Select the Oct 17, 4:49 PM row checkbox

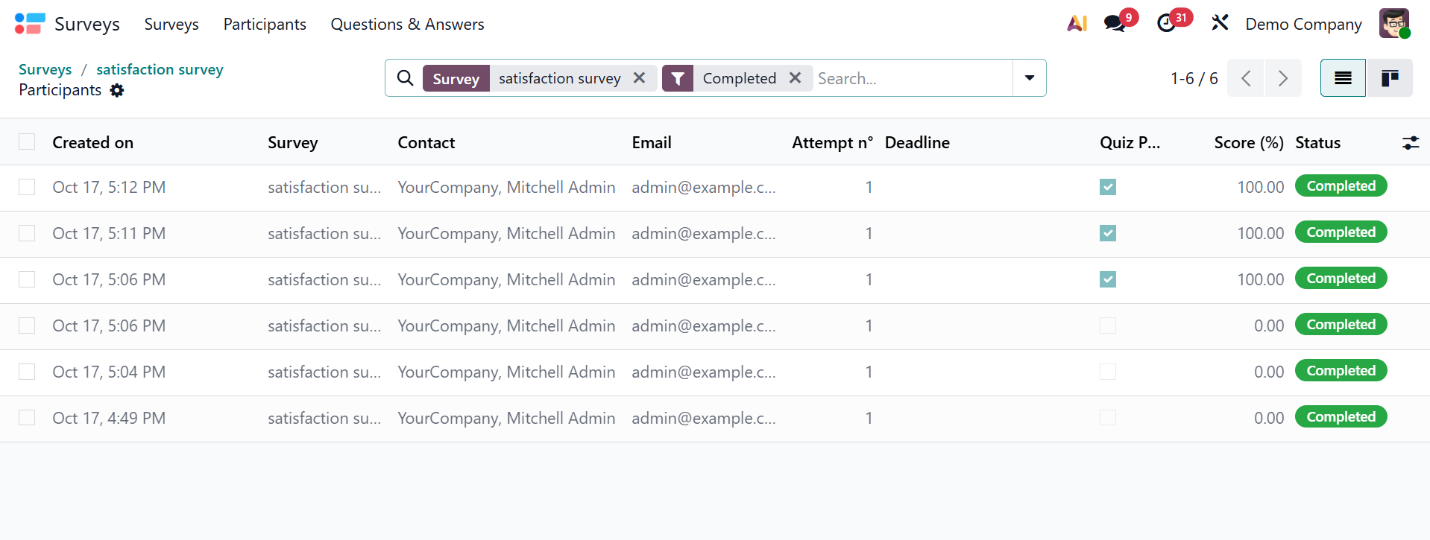point(27,418)
